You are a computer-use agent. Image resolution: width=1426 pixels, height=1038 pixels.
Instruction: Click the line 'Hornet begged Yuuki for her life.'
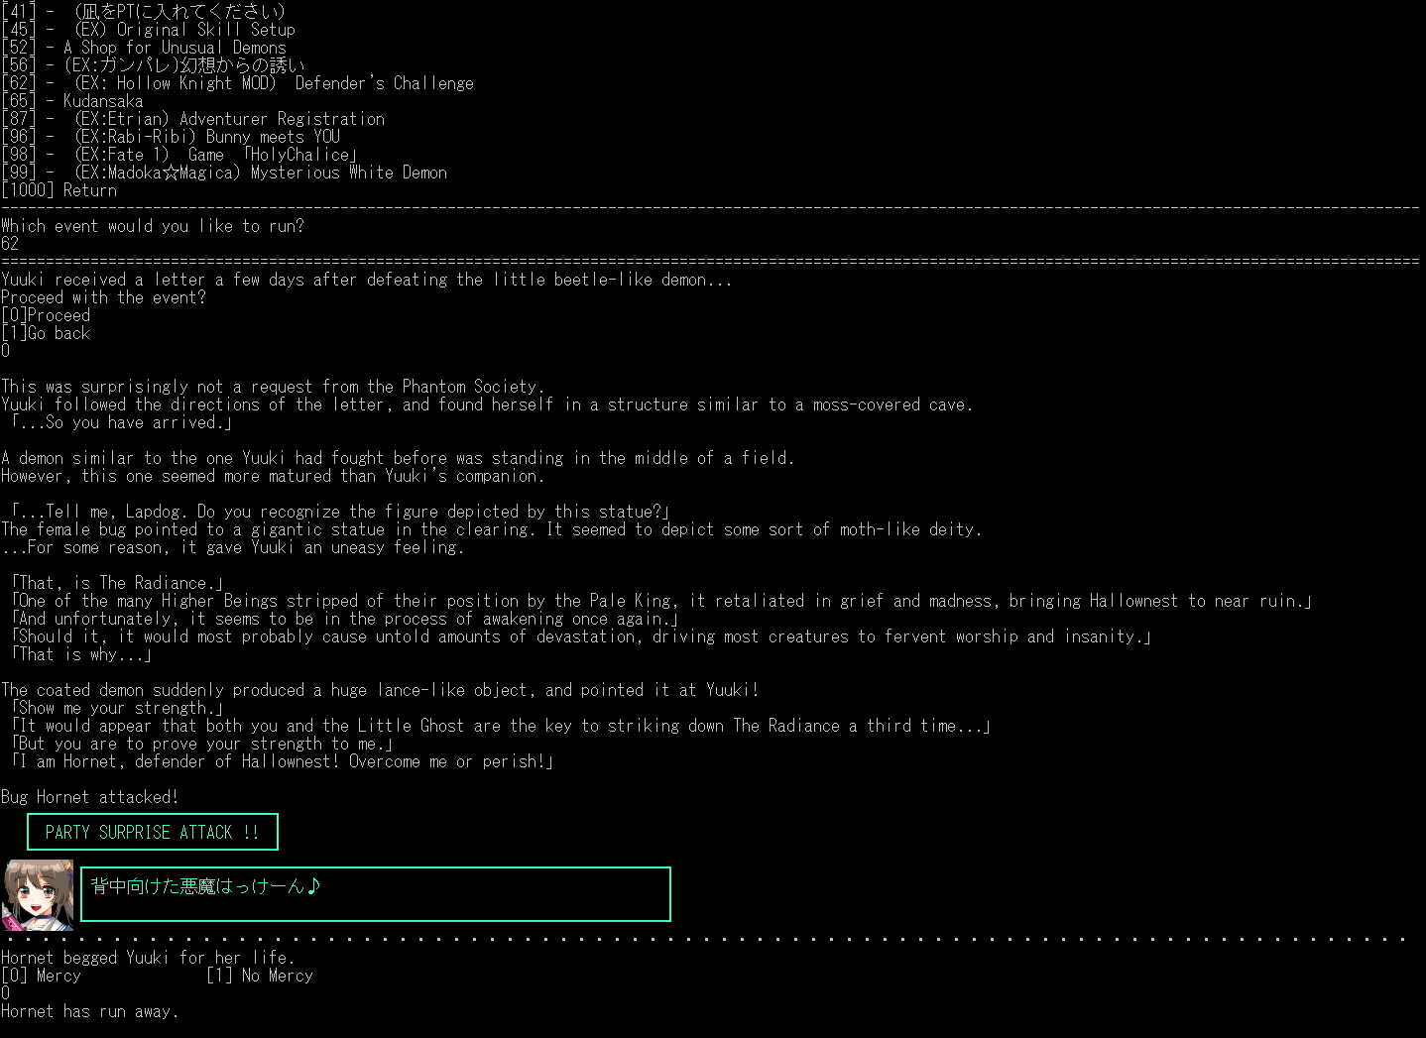(x=148, y=958)
